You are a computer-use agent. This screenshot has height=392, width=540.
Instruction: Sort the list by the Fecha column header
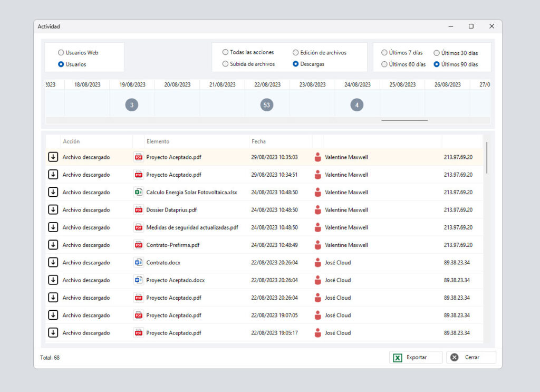pyautogui.click(x=281, y=141)
